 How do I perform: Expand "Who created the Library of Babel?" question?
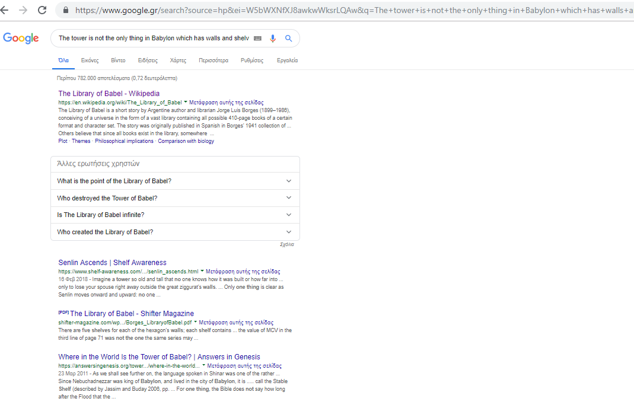tap(175, 232)
